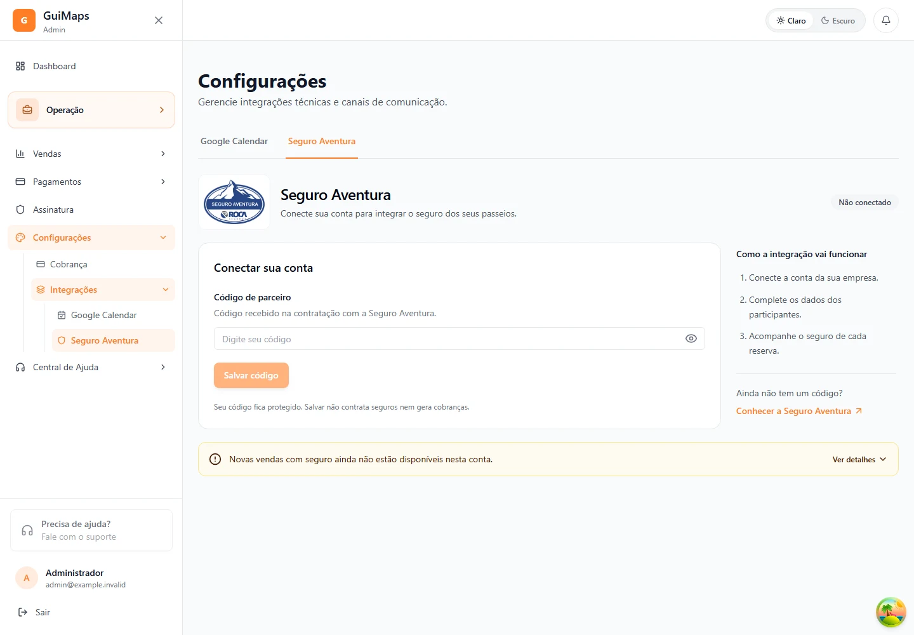Expand the Pagamentos submenu chevron
Viewport: 914px width, 635px height.
click(163, 182)
